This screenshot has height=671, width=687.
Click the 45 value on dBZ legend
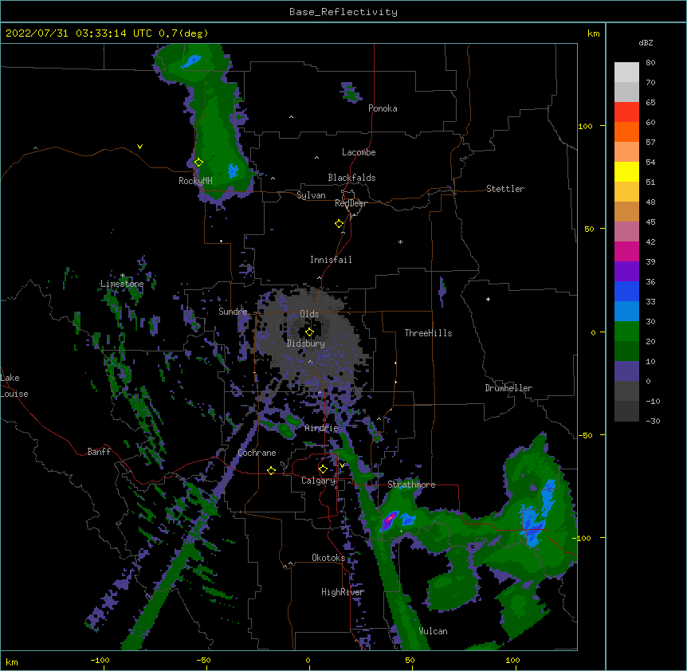[x=650, y=222]
